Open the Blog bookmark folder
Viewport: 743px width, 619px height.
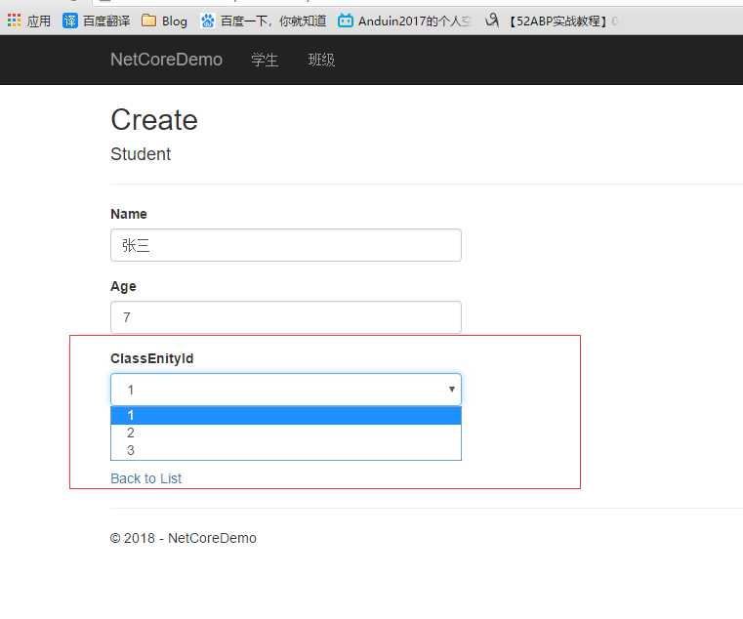click(164, 21)
